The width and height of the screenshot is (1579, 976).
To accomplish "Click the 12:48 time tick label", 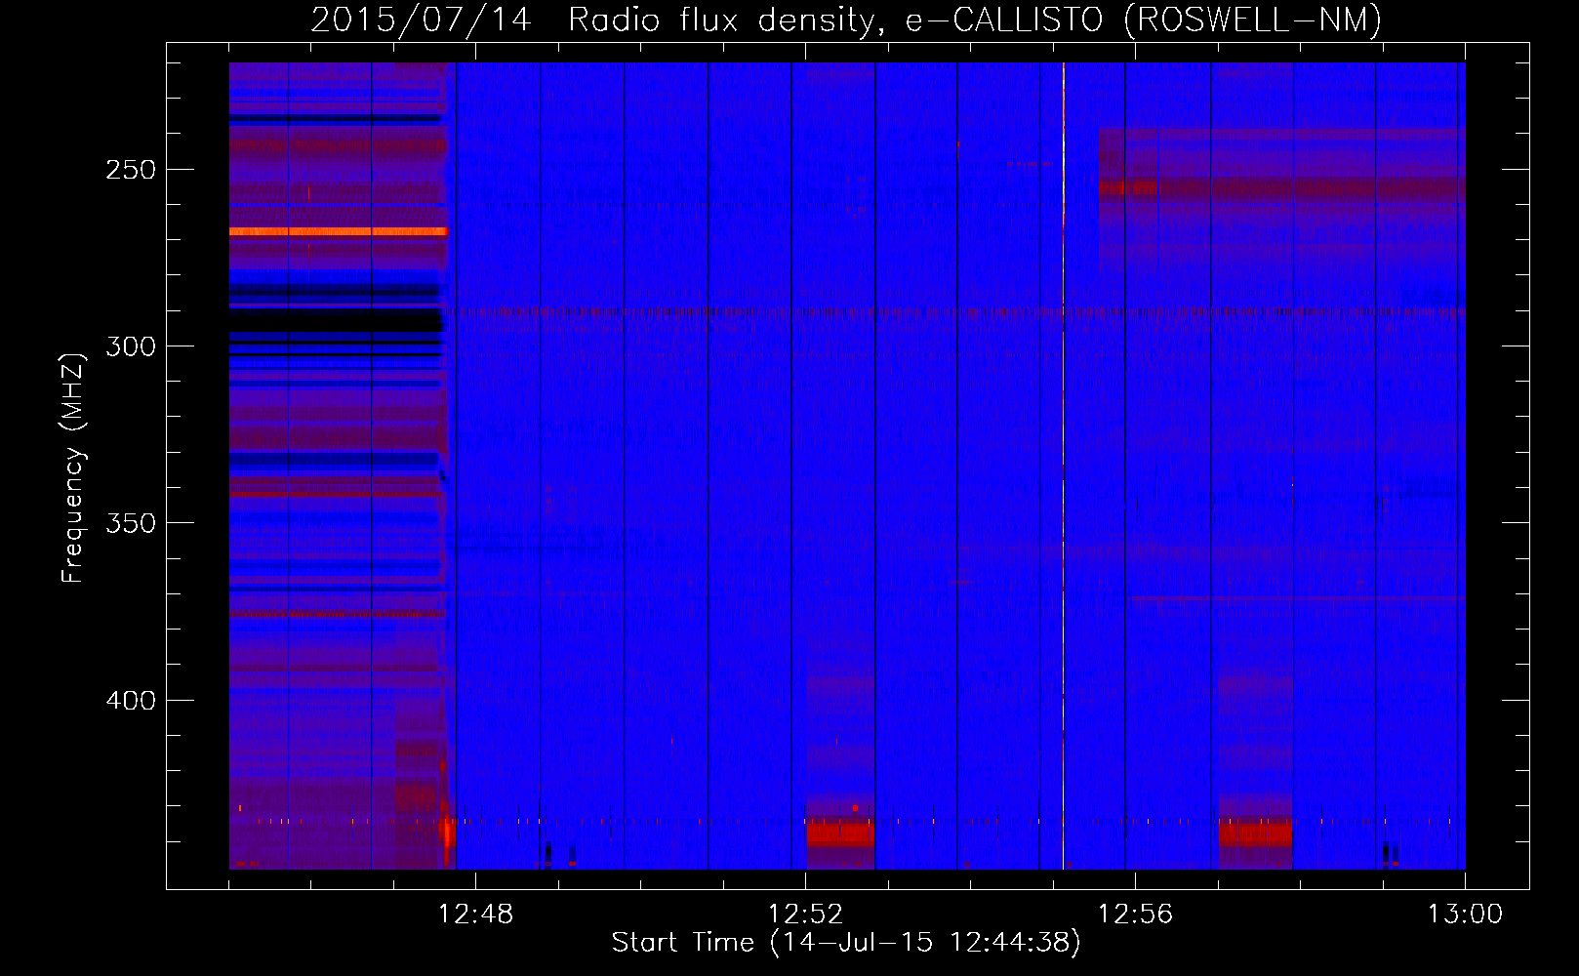I will [x=475, y=914].
